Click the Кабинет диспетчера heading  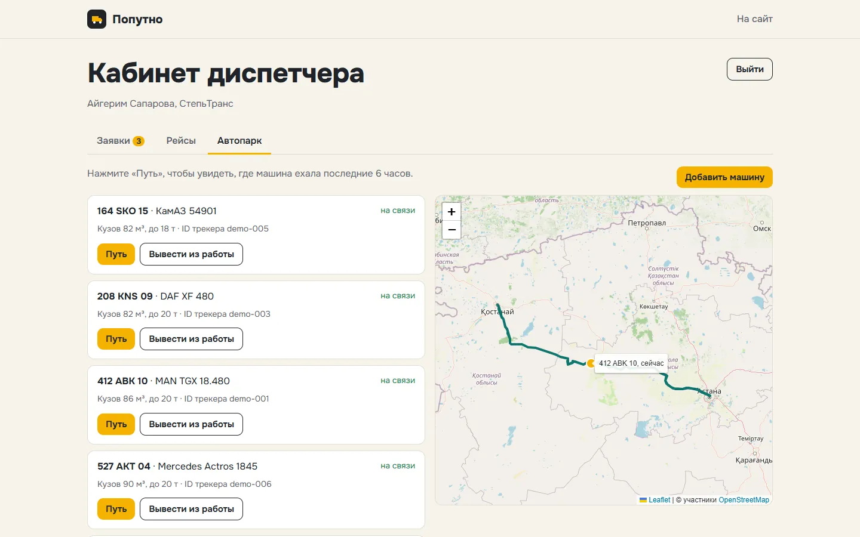pyautogui.click(x=226, y=73)
